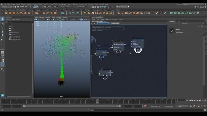Switch to single pane layout icon
Image resolution: width=207 pixels, height=116 pixels.
tap(2, 52)
